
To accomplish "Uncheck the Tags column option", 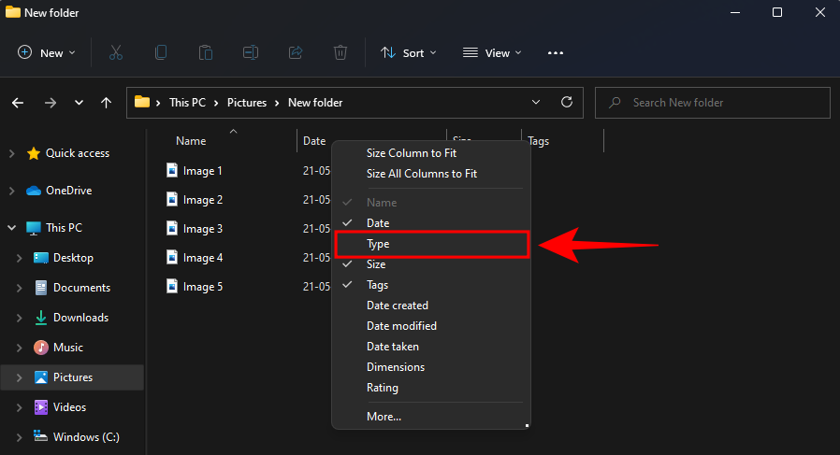I will (x=377, y=285).
